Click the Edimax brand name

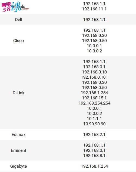click(x=18, y=135)
